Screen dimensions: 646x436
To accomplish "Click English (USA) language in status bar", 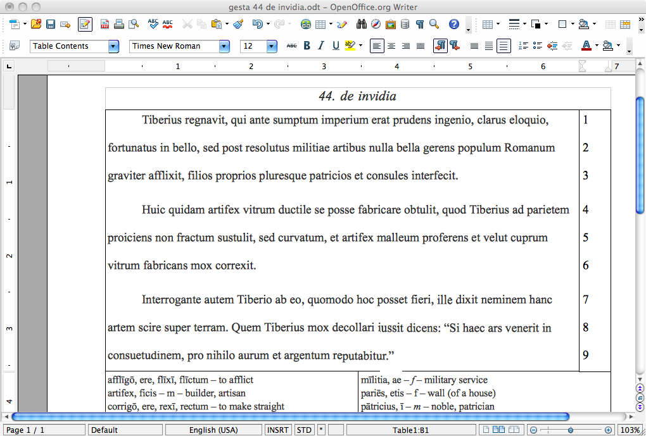I will (x=214, y=430).
